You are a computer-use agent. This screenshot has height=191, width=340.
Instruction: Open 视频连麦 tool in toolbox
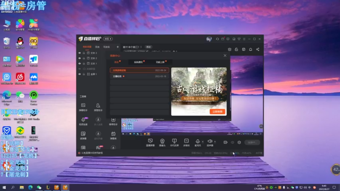pyautogui.click(x=83, y=121)
